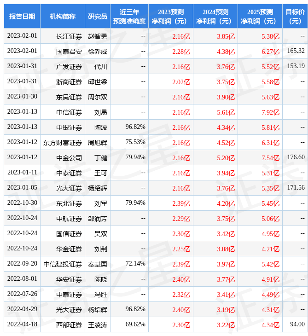The width and height of the screenshot is (308, 336).
Task: Select institution 浙商证券
Action: click(69, 82)
